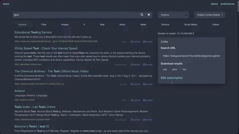
Task: Click the magnifier search icon
Action: (x=142, y=15)
